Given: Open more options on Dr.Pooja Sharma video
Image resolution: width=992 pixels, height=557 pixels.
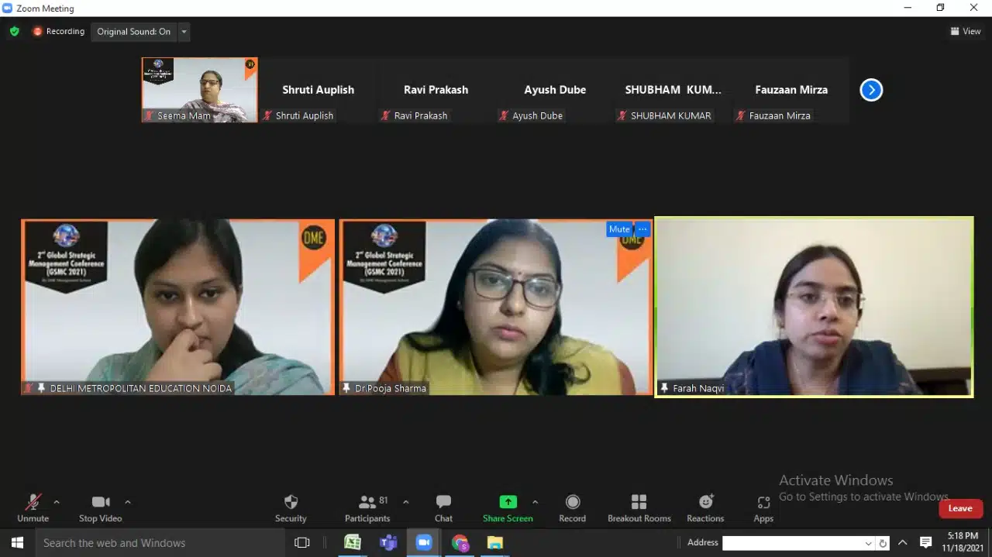Looking at the screenshot, I should [642, 229].
